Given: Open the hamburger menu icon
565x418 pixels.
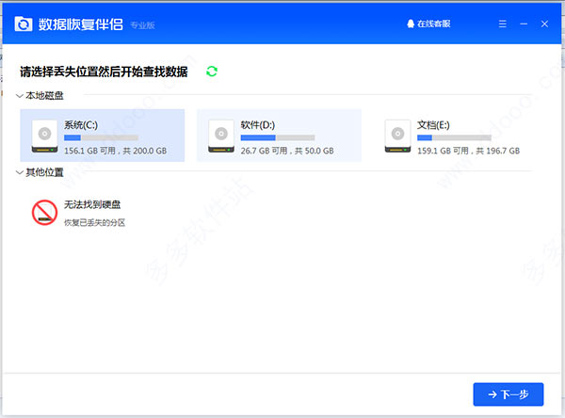Looking at the screenshot, I should pos(502,24).
